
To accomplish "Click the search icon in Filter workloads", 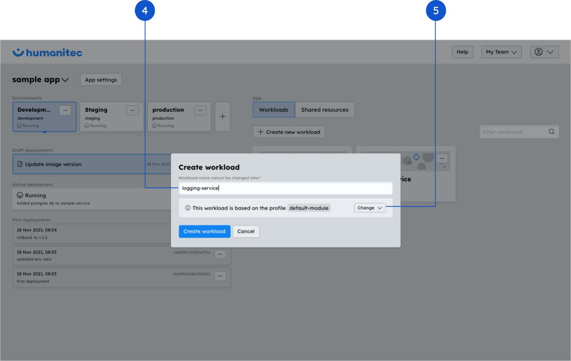I will tap(551, 132).
